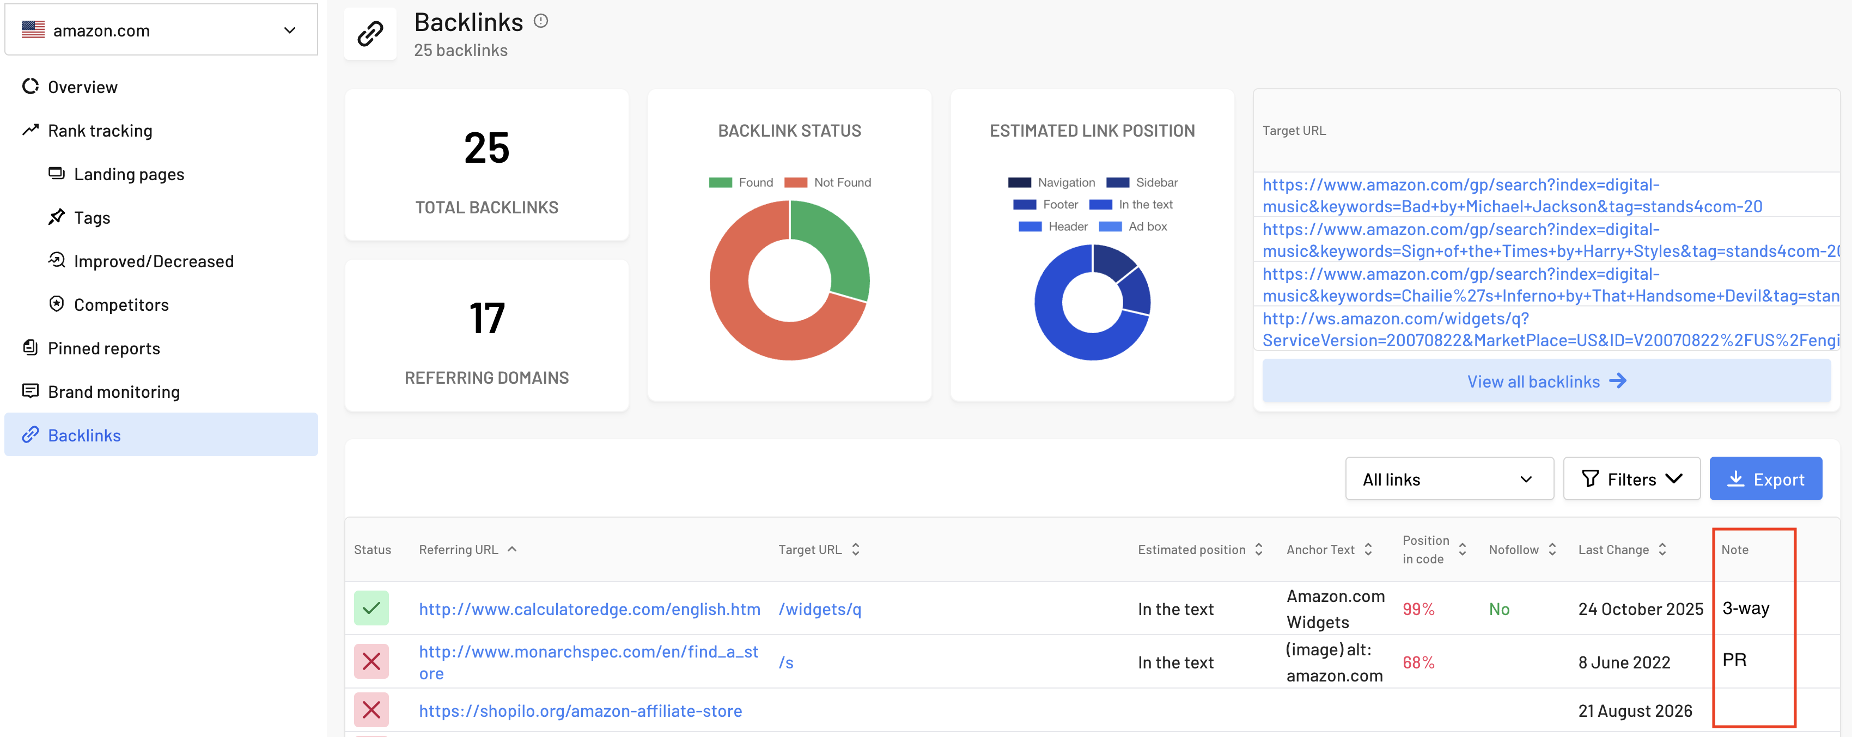Click the info icon next to Backlinks heading
The width and height of the screenshot is (1852, 737).
[x=541, y=22]
